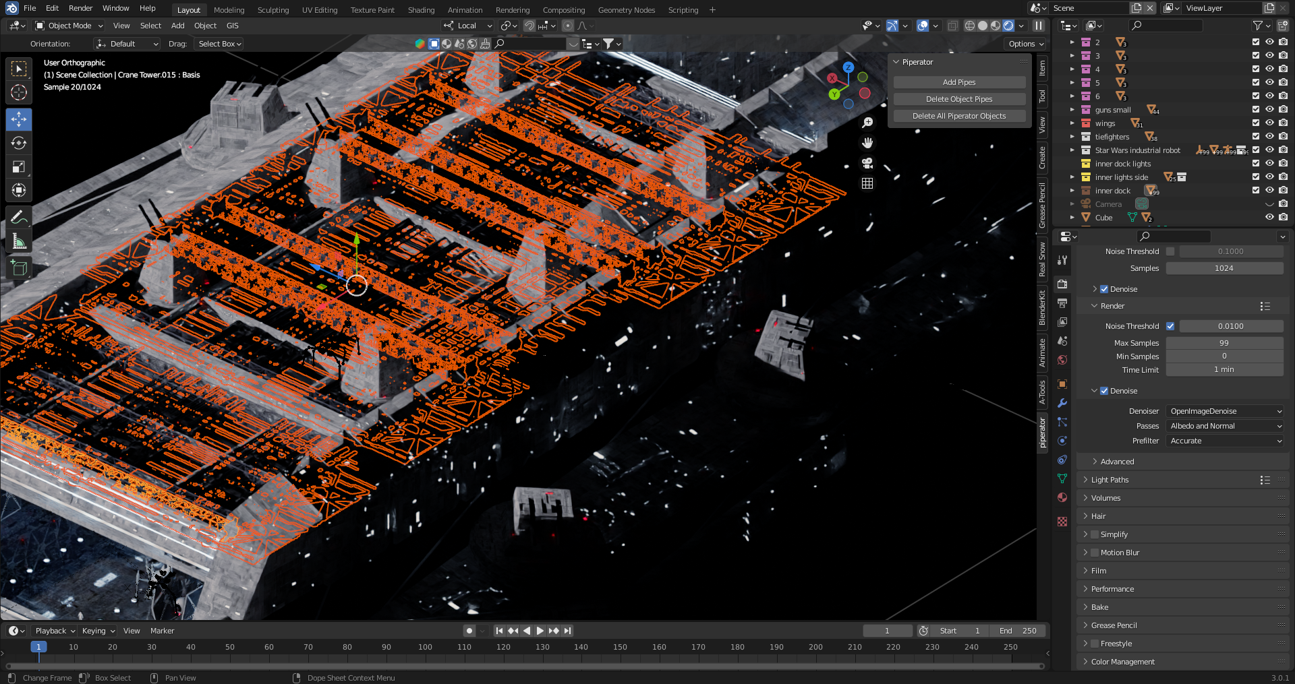Open the BlenderKit sidebar tab
This screenshot has height=684, width=1295.
coord(1043,308)
